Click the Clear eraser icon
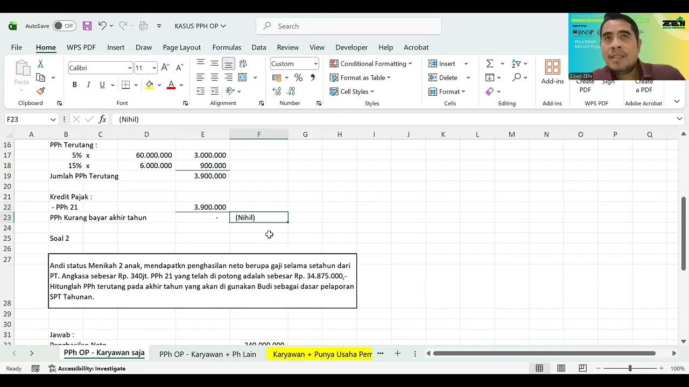 tap(490, 91)
